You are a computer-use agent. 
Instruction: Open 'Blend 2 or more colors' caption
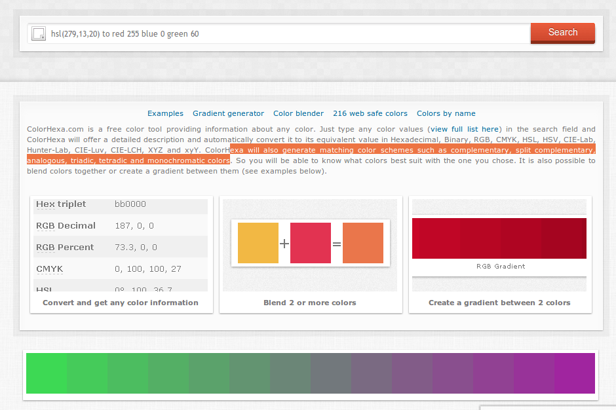coord(310,303)
